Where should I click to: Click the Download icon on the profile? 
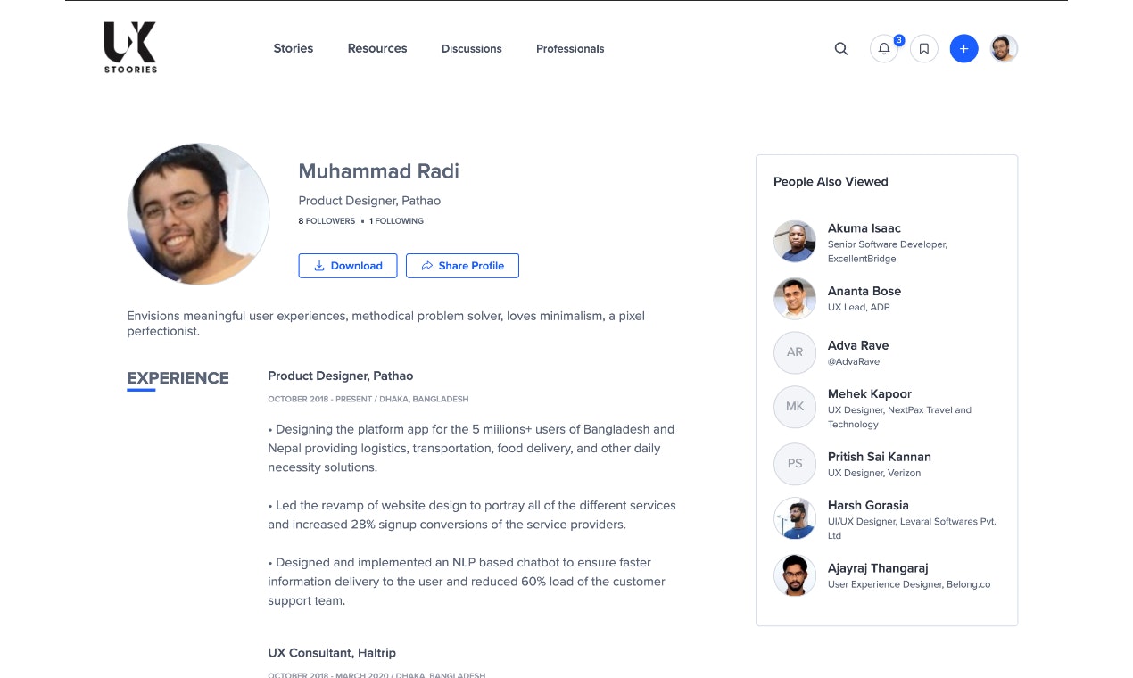tap(320, 265)
